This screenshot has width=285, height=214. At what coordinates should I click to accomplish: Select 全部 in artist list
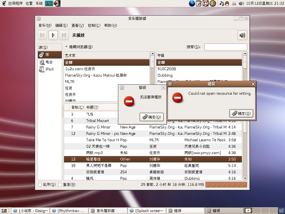click(107, 62)
